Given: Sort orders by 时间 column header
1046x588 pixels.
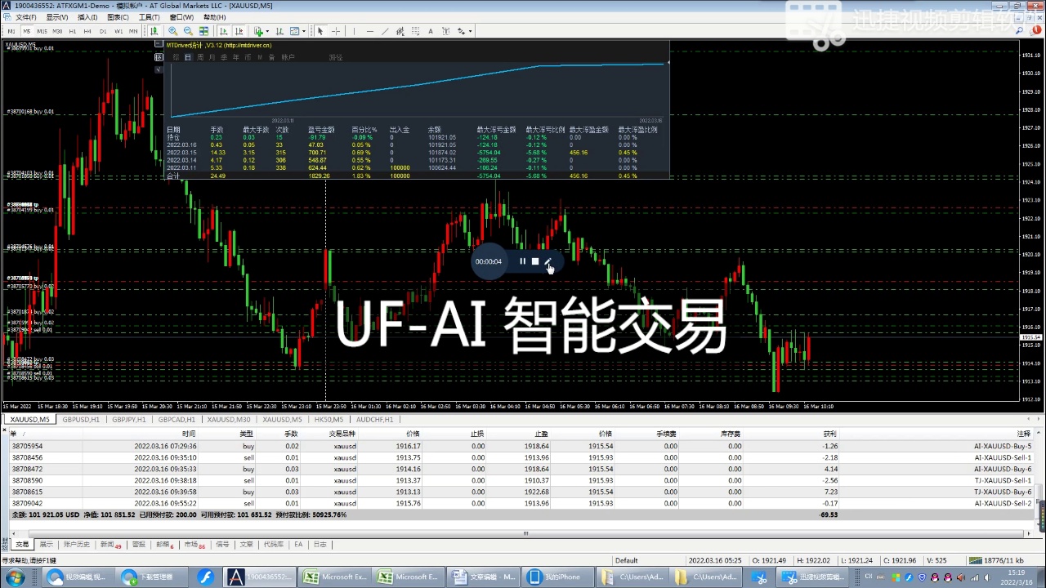Looking at the screenshot, I should [189, 434].
